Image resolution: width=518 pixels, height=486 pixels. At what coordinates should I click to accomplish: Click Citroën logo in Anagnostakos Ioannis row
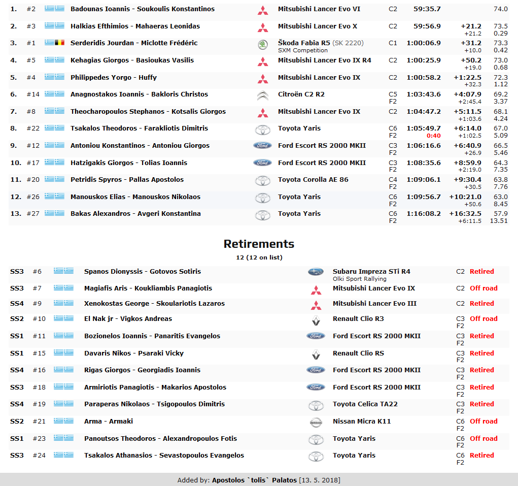click(x=263, y=96)
